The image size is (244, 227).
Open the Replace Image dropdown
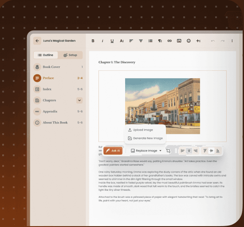point(146,150)
